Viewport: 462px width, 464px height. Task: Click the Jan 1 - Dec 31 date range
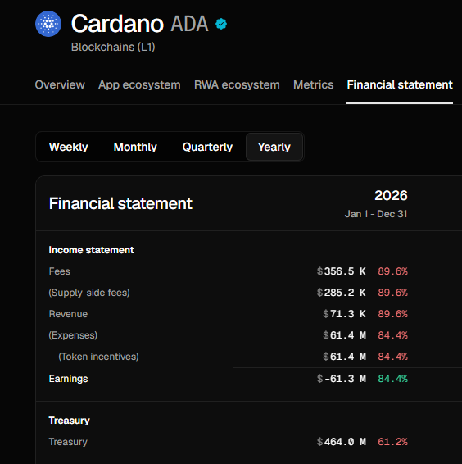[376, 214]
